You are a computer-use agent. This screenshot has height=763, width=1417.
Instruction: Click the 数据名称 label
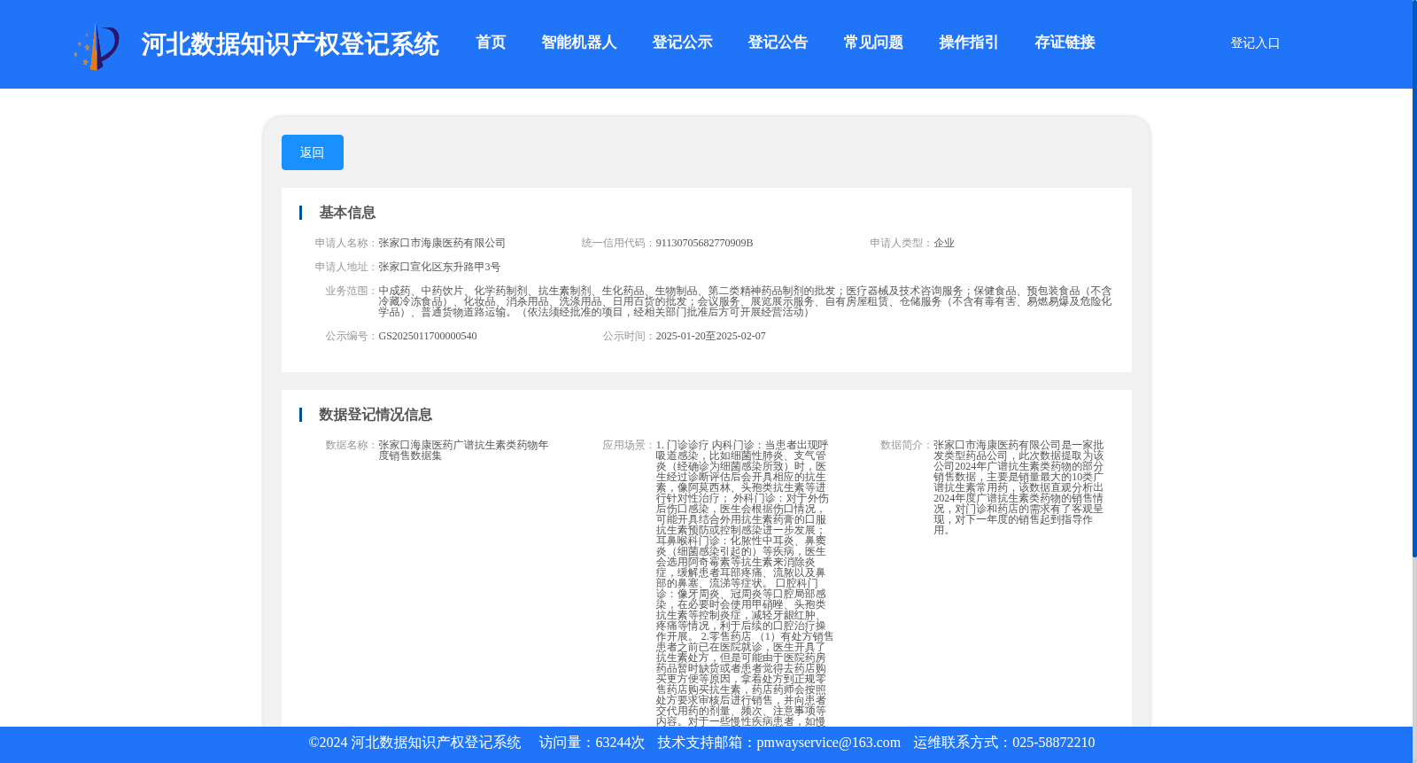[x=350, y=445]
